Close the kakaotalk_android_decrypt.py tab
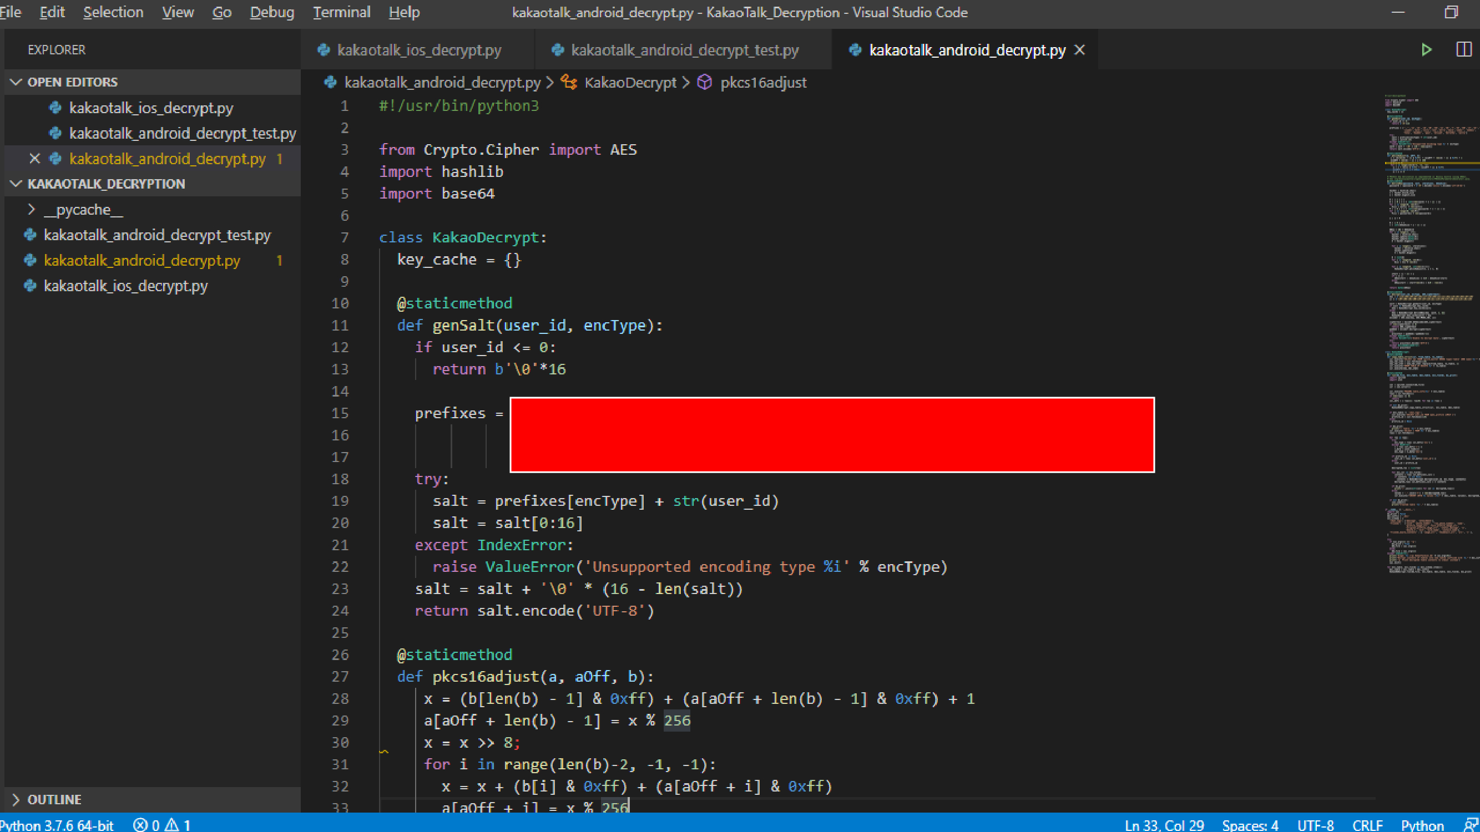 click(1080, 50)
